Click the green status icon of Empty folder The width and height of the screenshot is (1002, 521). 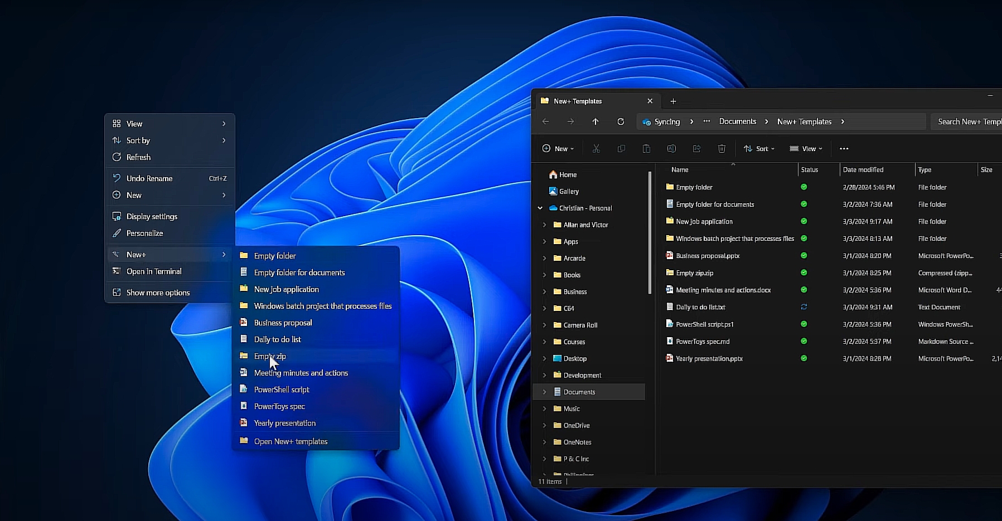coord(804,187)
